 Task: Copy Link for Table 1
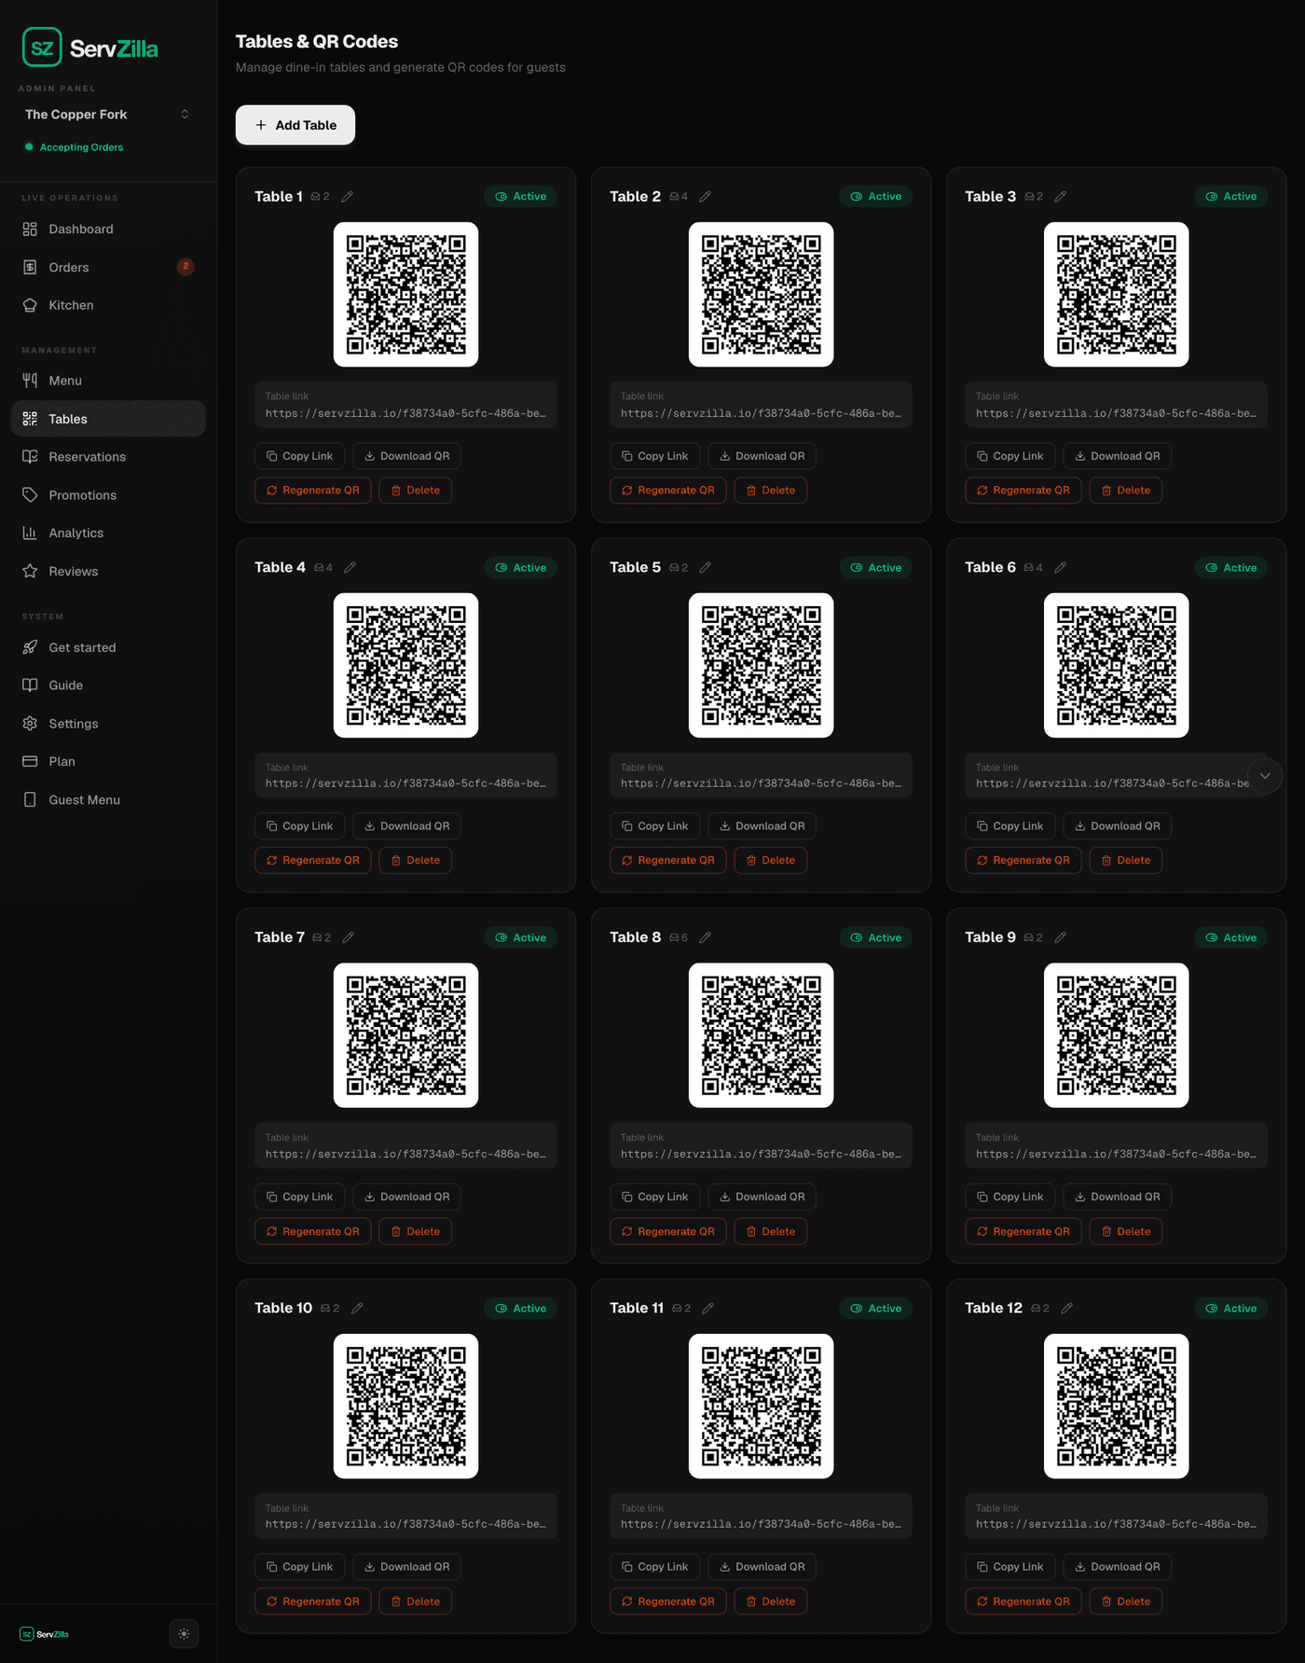pos(299,456)
